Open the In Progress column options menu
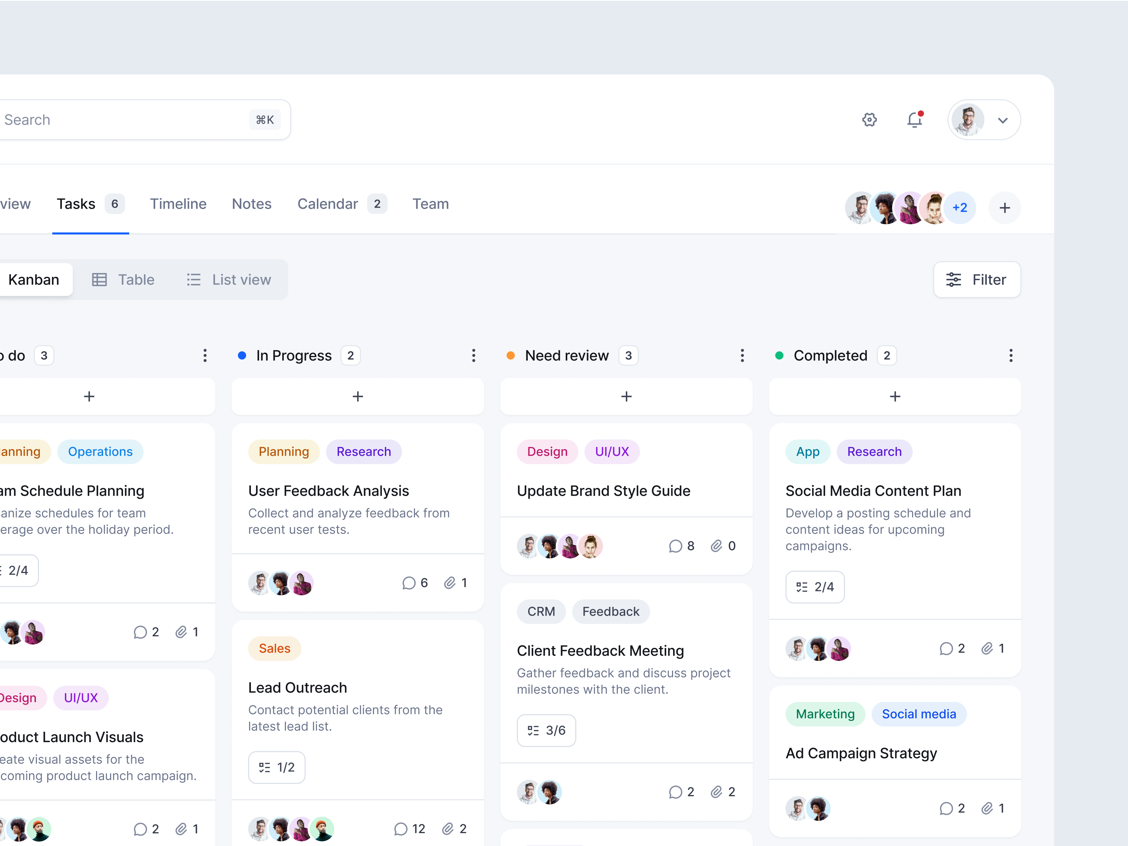 pos(474,355)
